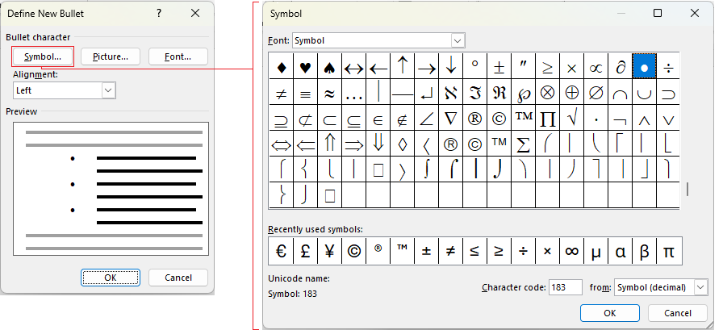Select the double up arrow ⇑ symbol
The height and width of the screenshot is (330, 723).
329,144
